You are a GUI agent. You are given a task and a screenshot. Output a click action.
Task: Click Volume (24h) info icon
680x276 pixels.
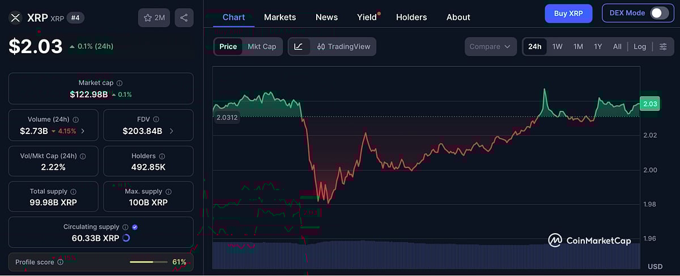coord(75,119)
